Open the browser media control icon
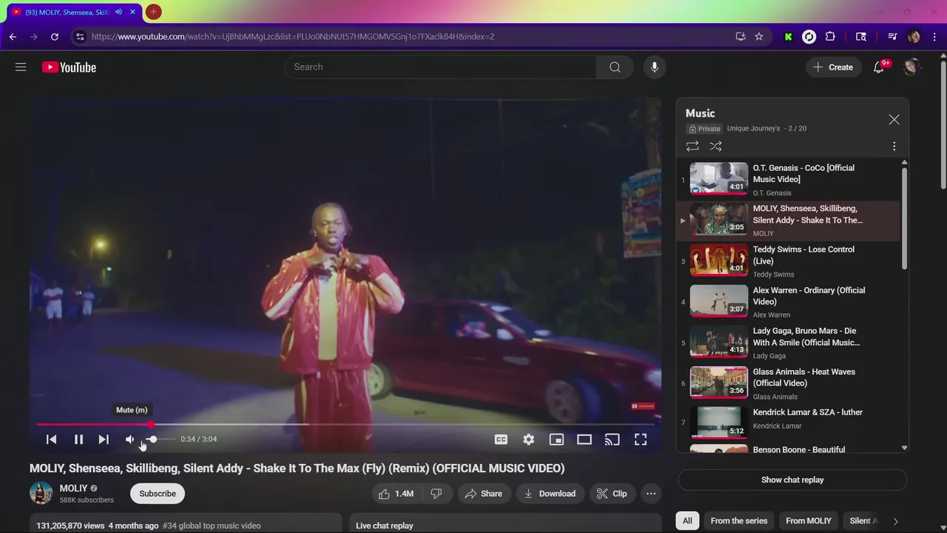The height and width of the screenshot is (533, 947). pos(892,36)
